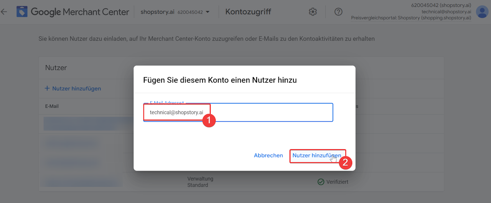Click the red number 1 annotation badge
This screenshot has height=203, width=491.
209,120
